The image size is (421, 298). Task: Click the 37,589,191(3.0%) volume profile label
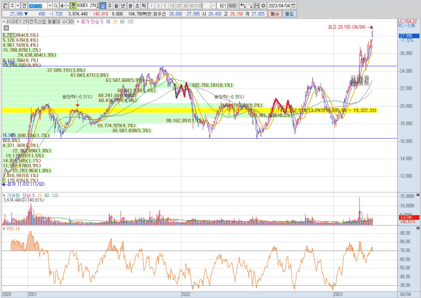(66, 70)
